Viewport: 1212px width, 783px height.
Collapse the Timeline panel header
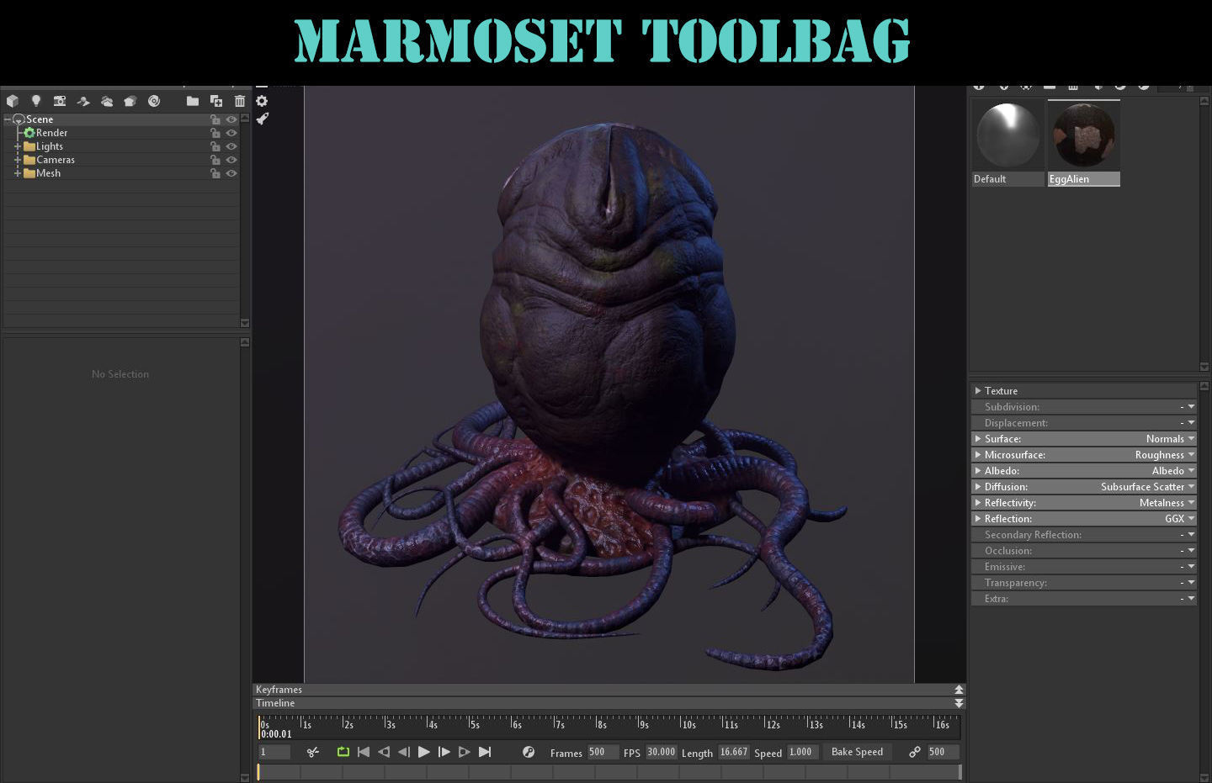click(x=959, y=703)
